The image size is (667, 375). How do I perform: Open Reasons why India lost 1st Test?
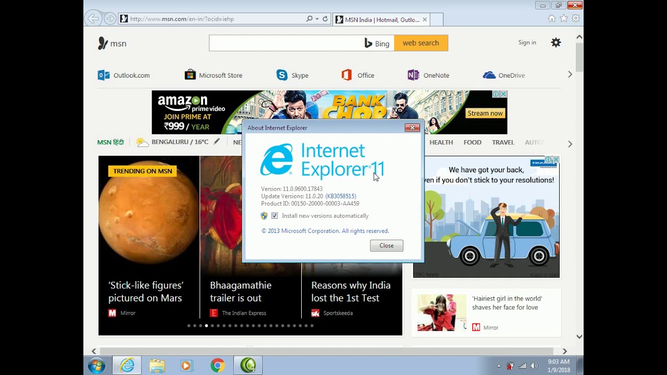352,292
